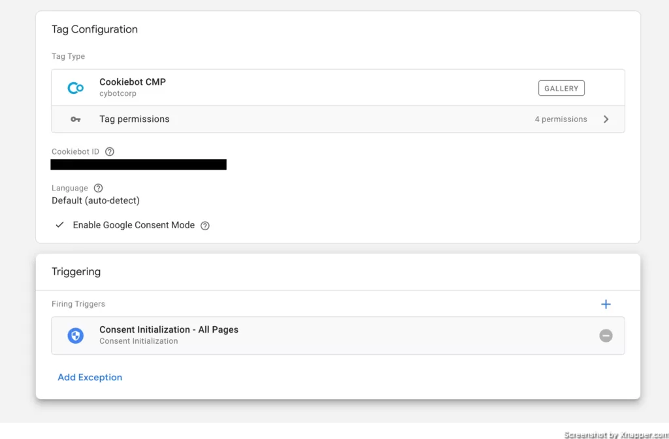Click the Cookiebot CMP logo icon
The height and width of the screenshot is (439, 669).
(76, 88)
